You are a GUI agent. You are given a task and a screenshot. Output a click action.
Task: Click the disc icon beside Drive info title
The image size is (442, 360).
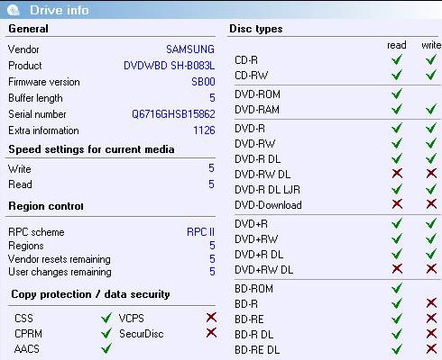click(14, 10)
